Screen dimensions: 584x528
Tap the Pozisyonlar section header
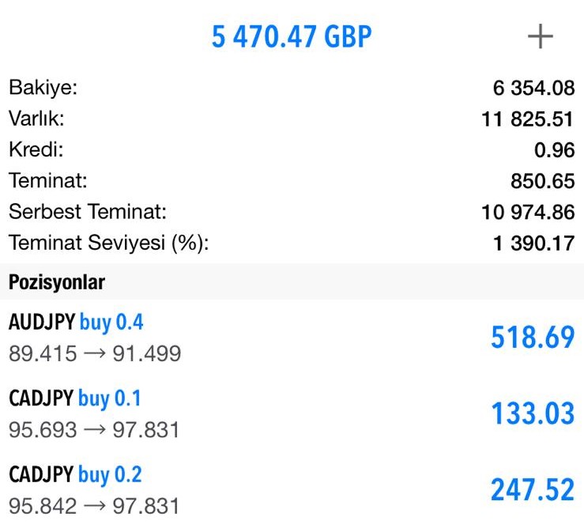coord(57,282)
